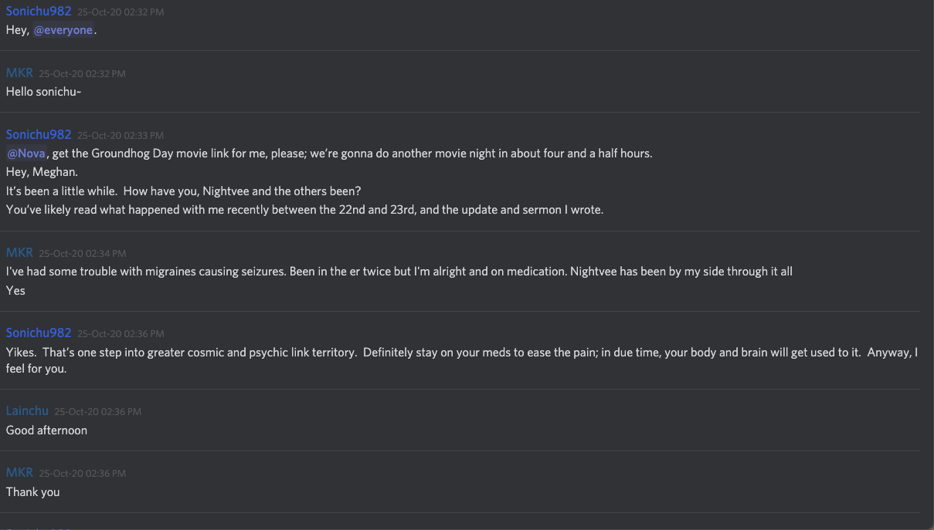This screenshot has height=530, width=934.
Task: Select MKR username above the migraines message
Action: click(19, 252)
